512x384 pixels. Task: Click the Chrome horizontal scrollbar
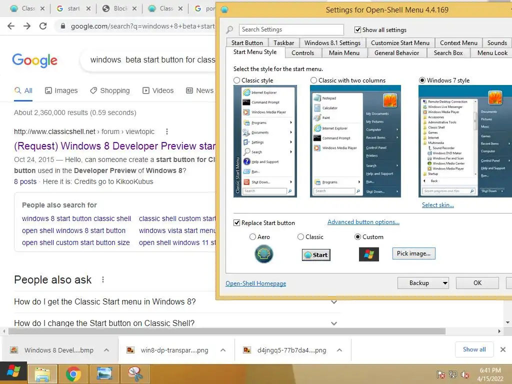coord(227,331)
